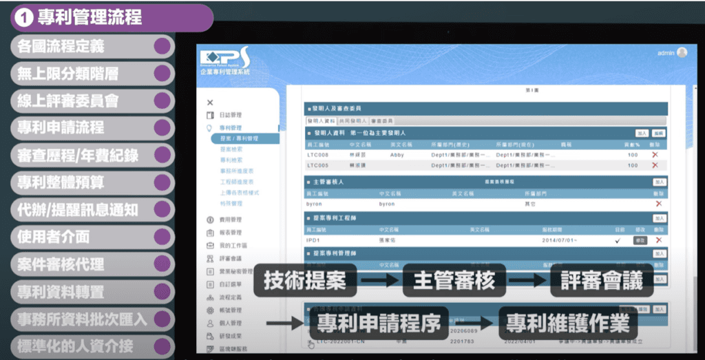
Task: Open 日誌管理 via its sidebar icon
Action: coord(209,115)
